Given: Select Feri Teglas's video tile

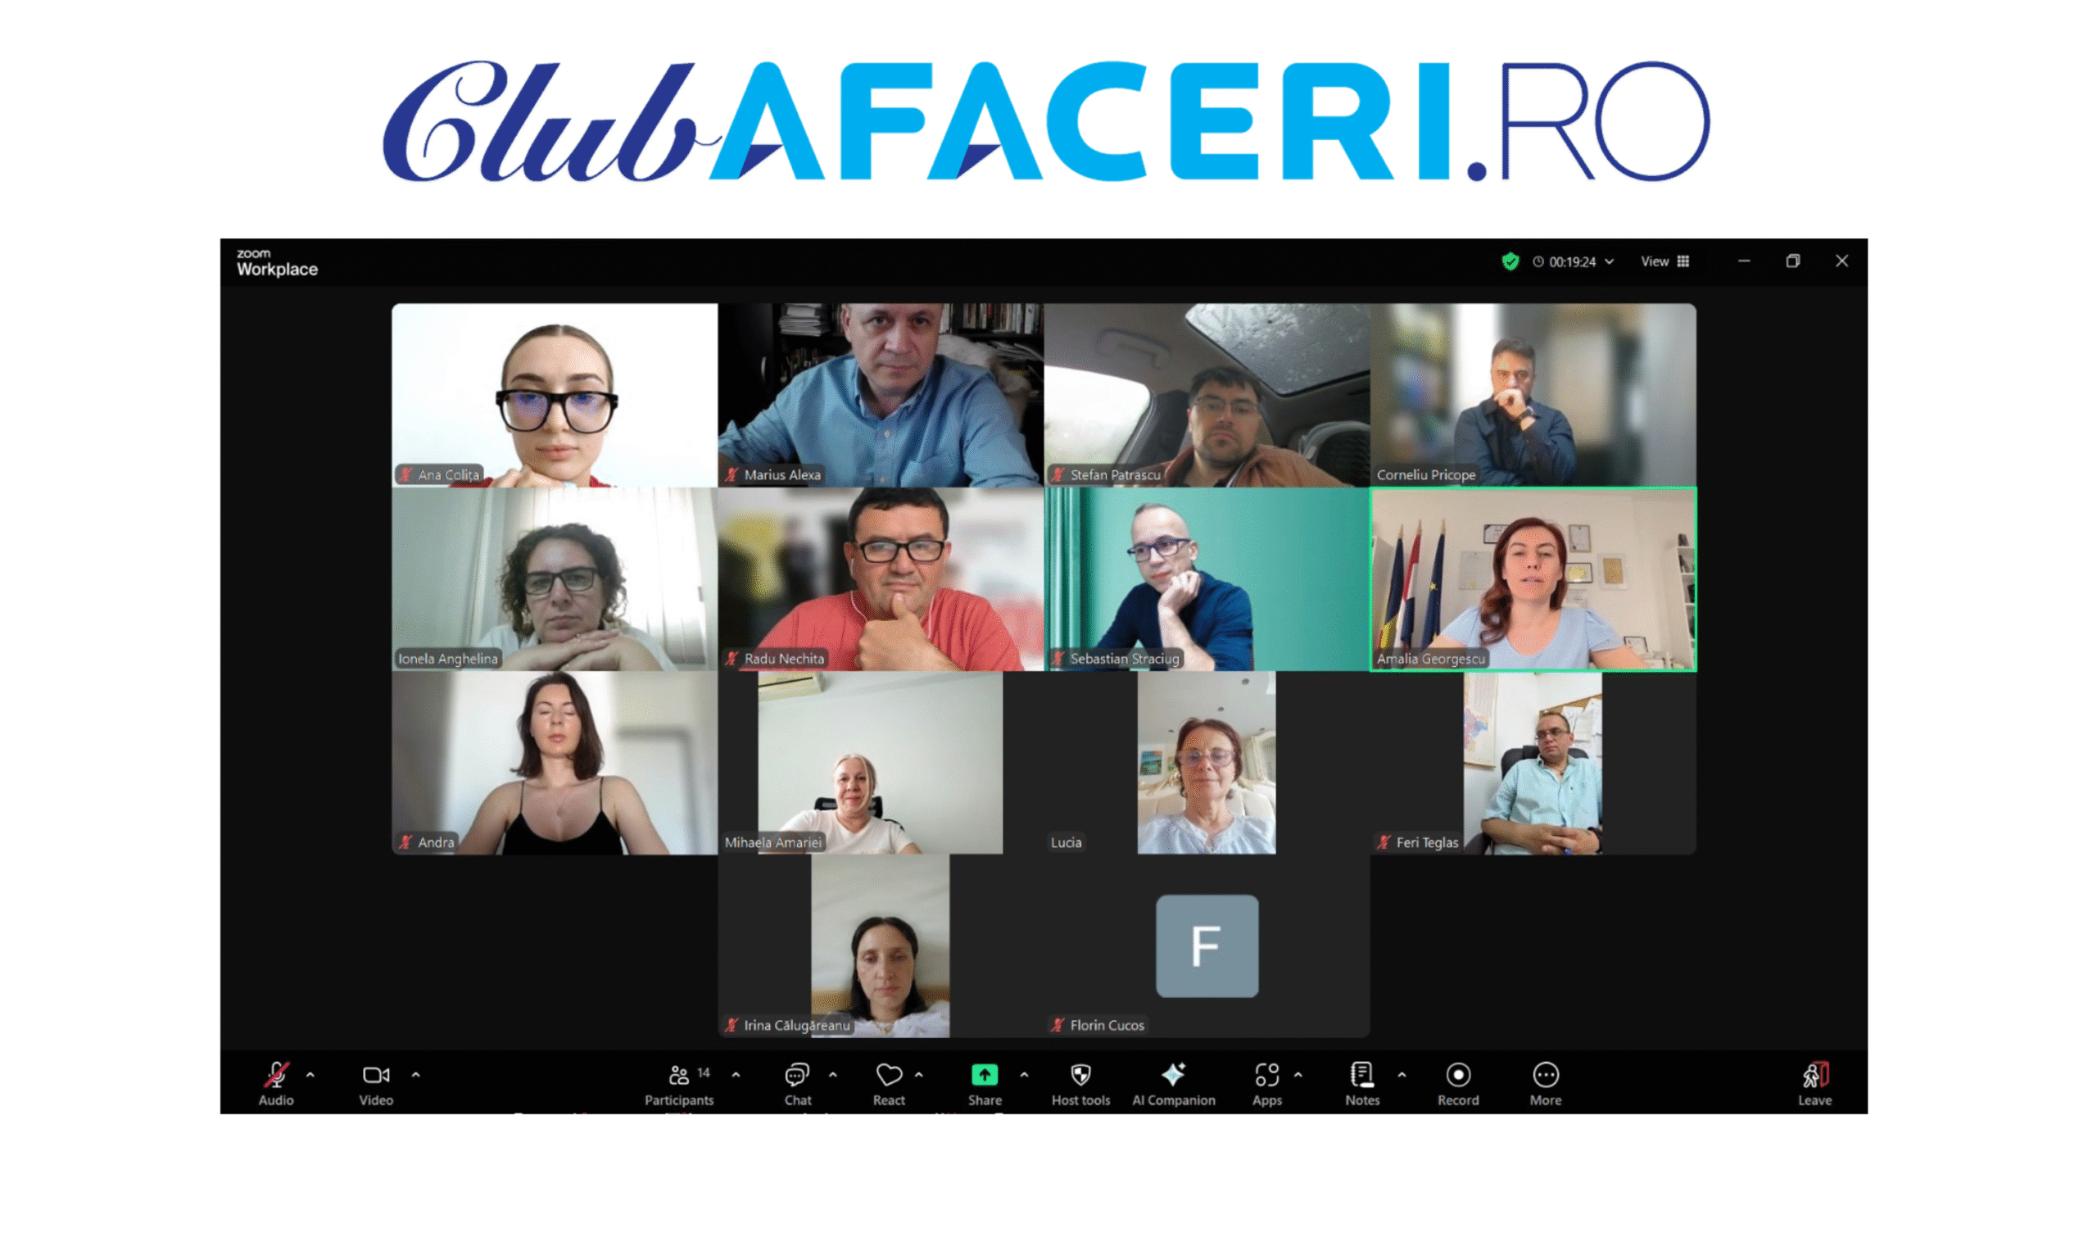Looking at the screenshot, I should pyautogui.click(x=1533, y=764).
